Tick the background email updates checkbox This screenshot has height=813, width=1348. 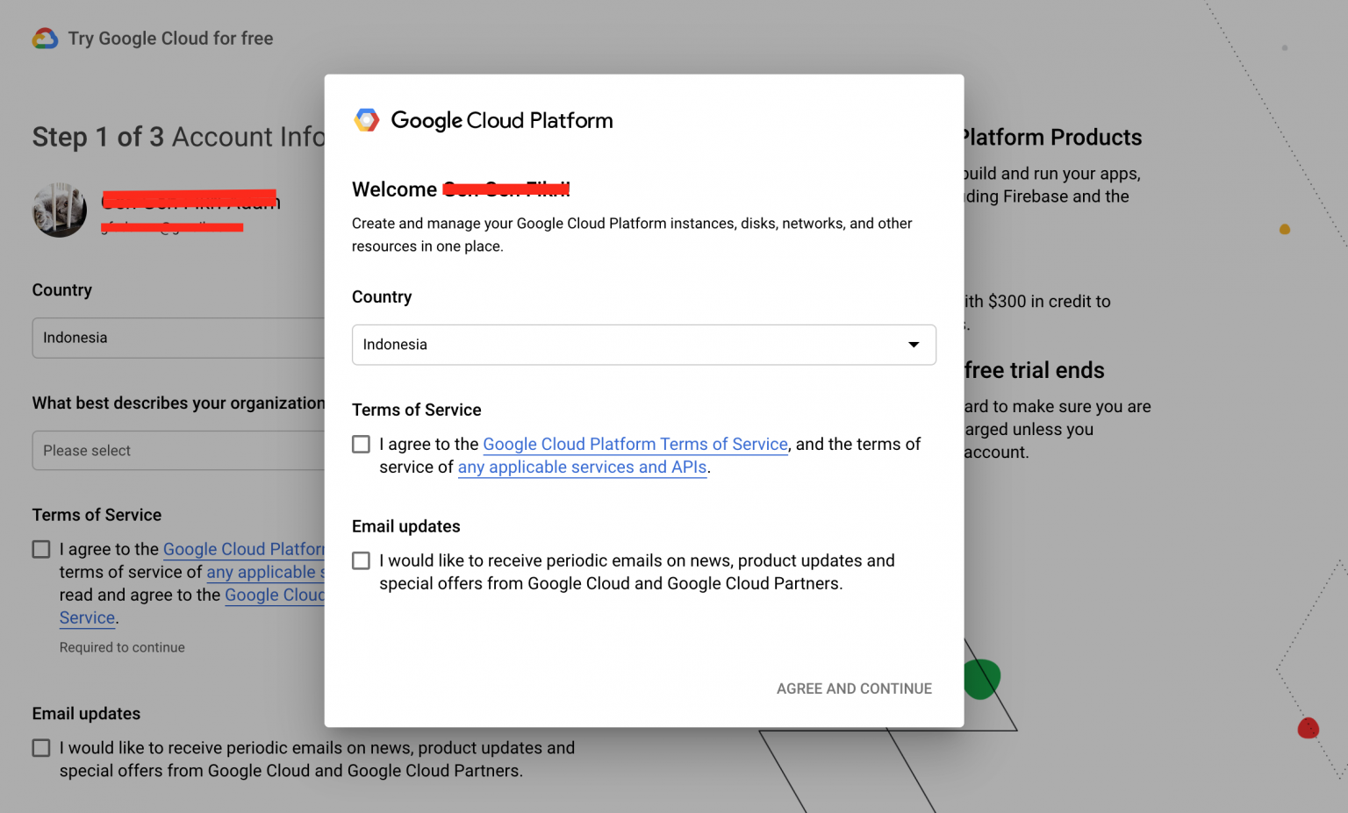(x=40, y=747)
